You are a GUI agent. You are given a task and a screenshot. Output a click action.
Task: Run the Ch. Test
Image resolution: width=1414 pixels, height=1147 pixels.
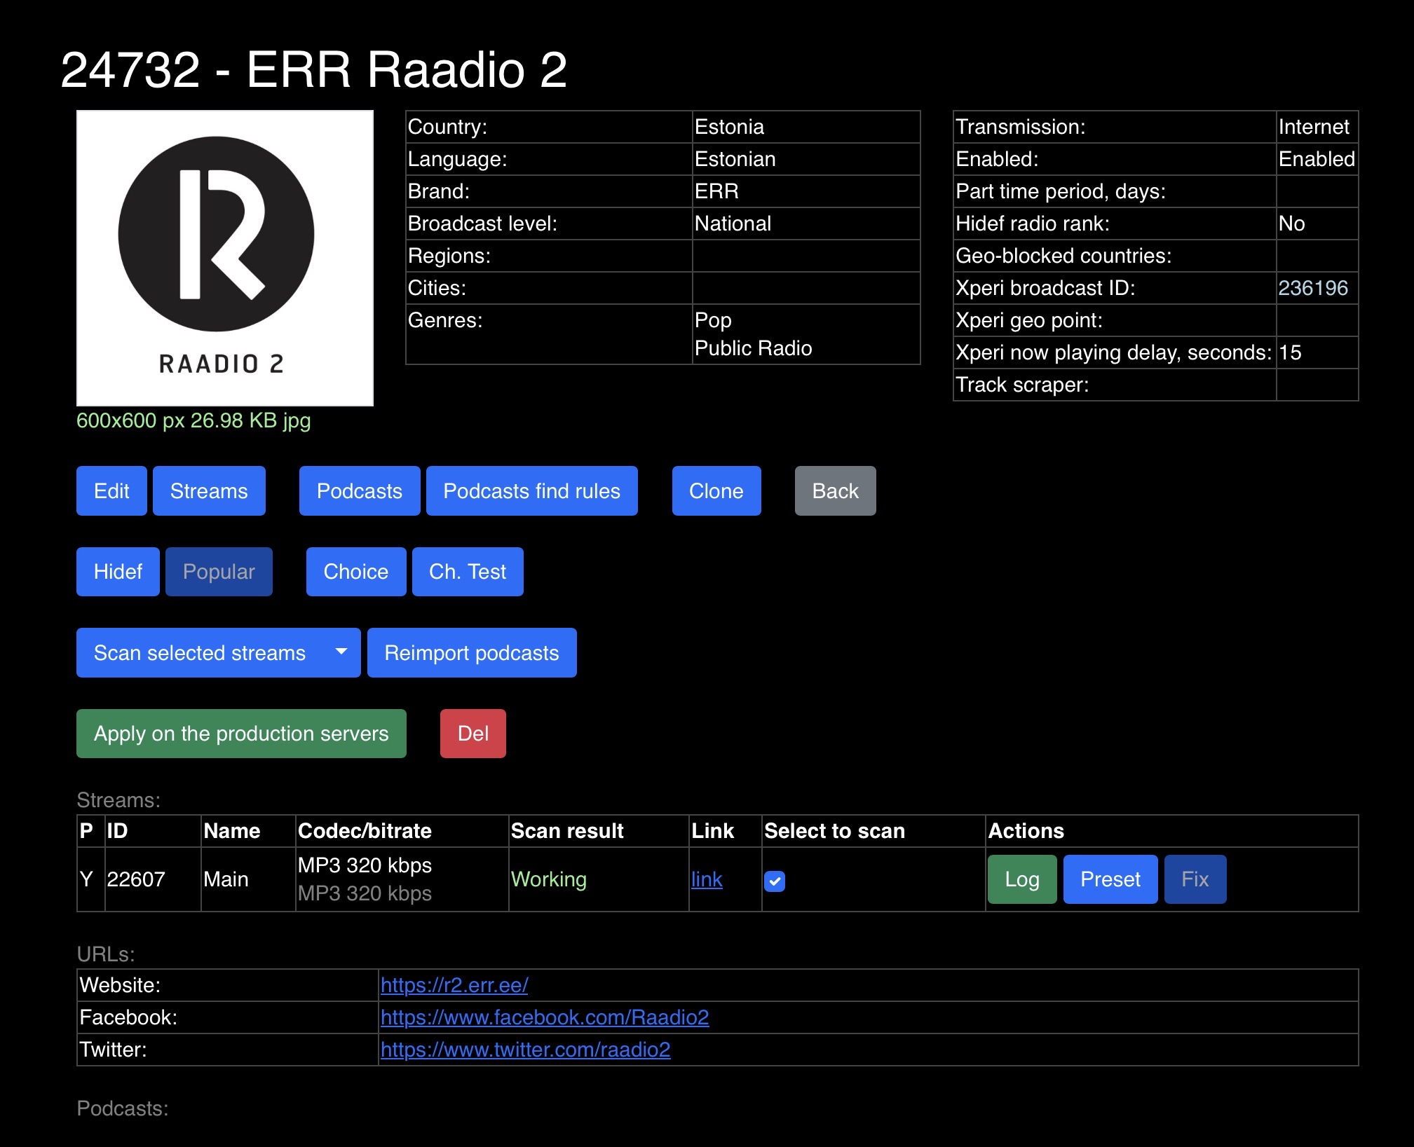click(468, 572)
